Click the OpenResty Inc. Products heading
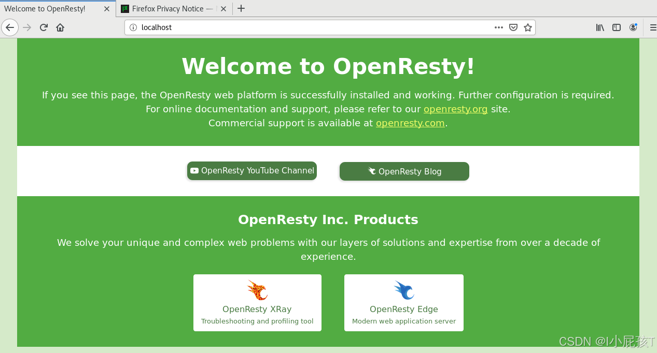Image resolution: width=657 pixels, height=353 pixels. 328,219
